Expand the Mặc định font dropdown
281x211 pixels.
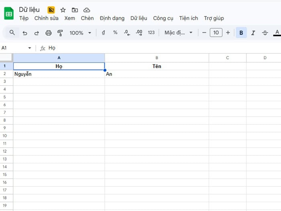coord(179,33)
